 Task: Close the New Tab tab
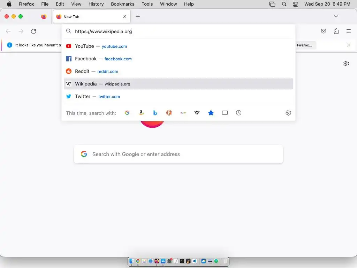[125, 16]
